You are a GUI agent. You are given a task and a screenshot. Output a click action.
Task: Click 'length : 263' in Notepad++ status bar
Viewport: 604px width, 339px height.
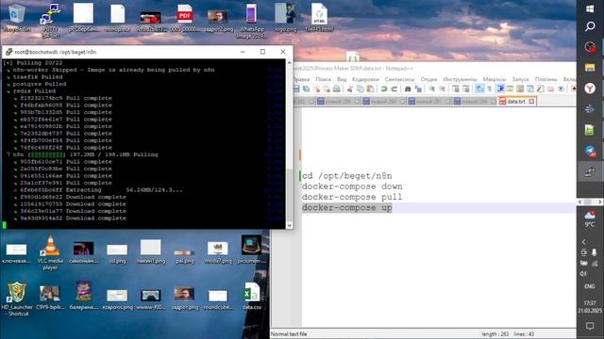(495, 334)
